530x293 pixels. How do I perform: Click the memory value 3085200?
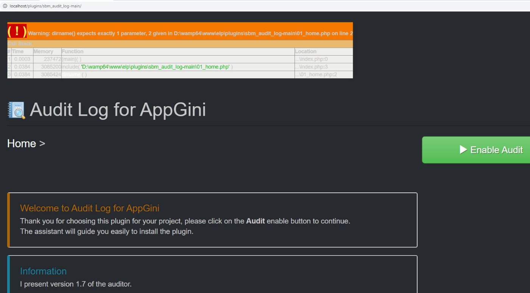[51, 67]
